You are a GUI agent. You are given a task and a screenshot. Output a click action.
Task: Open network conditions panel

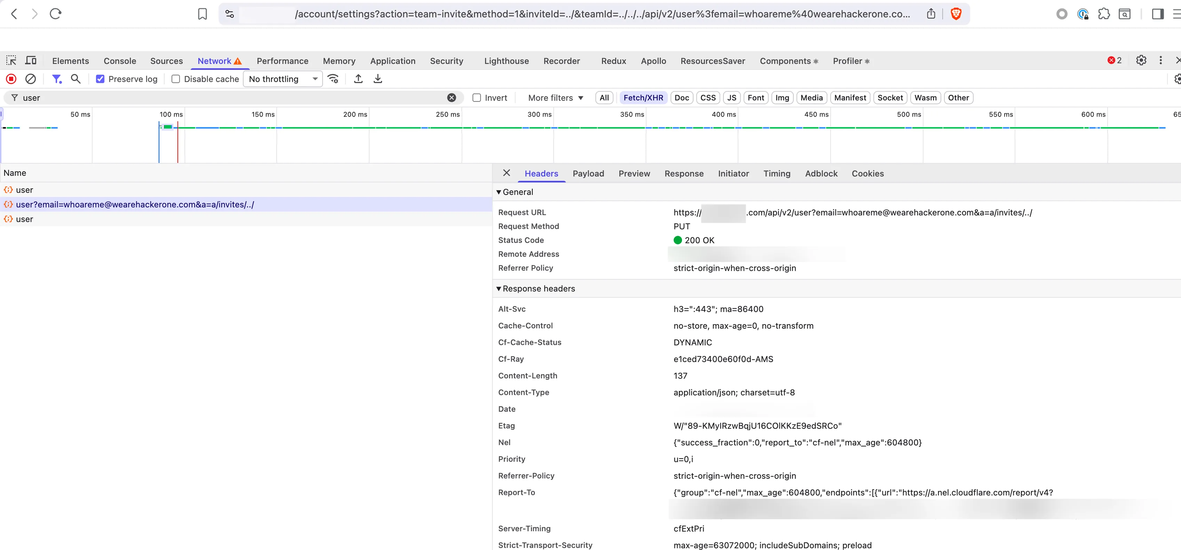tap(333, 79)
